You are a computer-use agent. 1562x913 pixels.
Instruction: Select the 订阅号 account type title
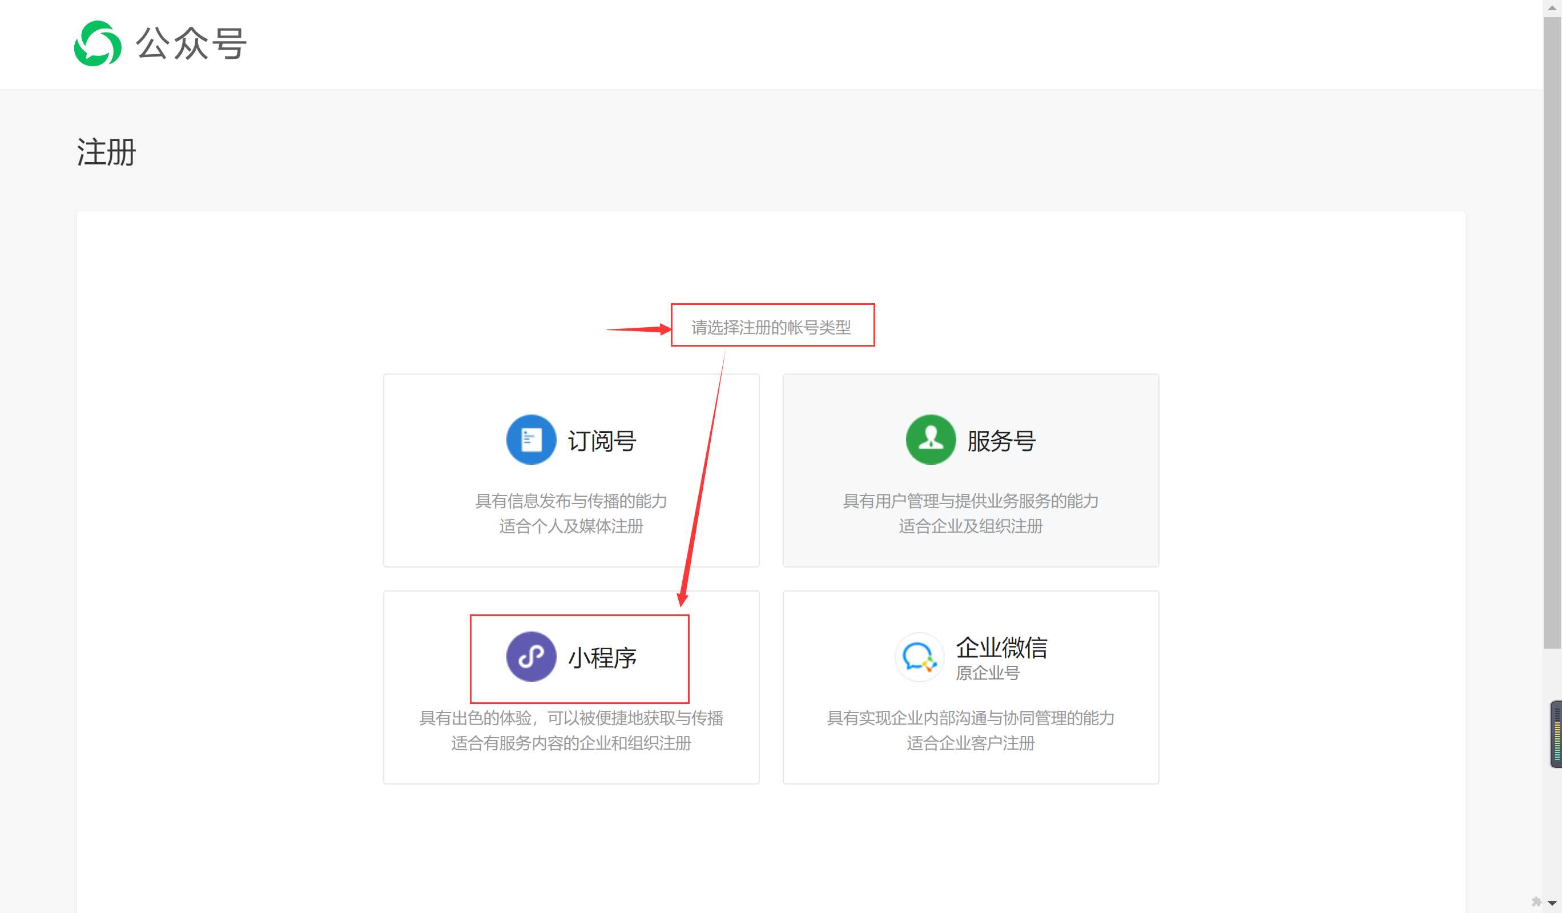[602, 441]
